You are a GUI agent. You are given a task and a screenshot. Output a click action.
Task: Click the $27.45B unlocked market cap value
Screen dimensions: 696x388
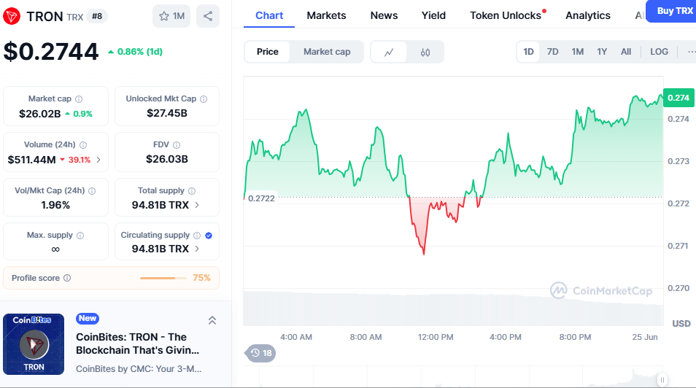click(167, 113)
